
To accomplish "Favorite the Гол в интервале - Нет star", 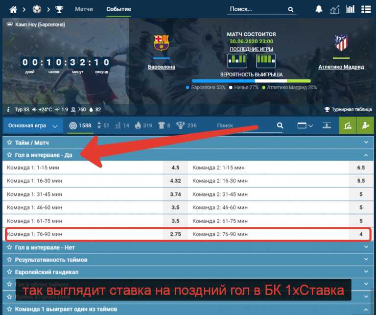I will [9, 247].
